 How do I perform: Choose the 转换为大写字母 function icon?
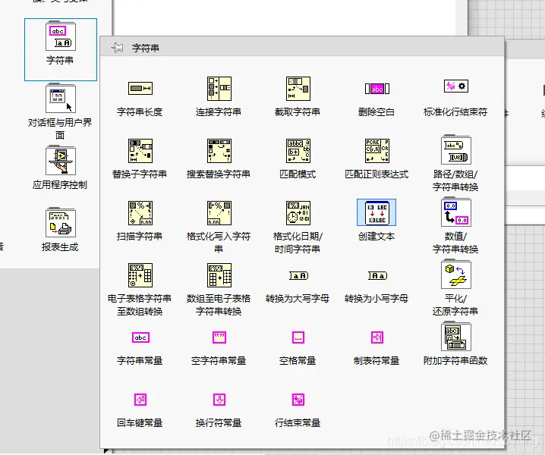pos(298,276)
